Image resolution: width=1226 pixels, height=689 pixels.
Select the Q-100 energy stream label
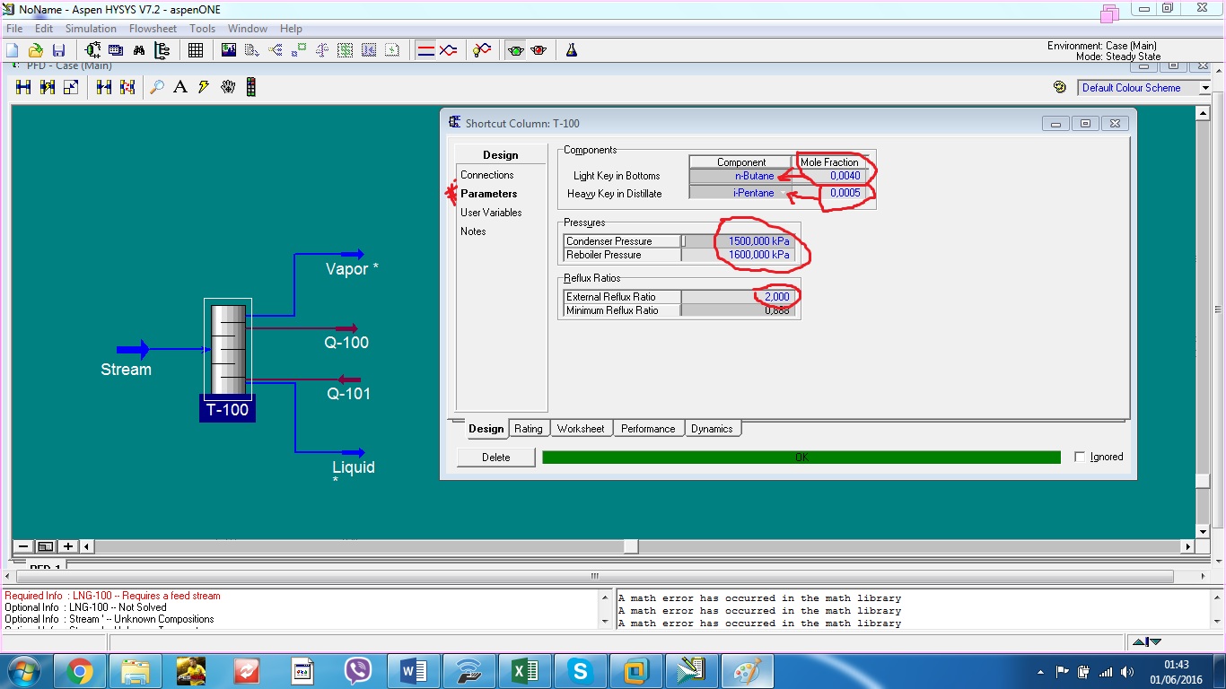(x=346, y=343)
